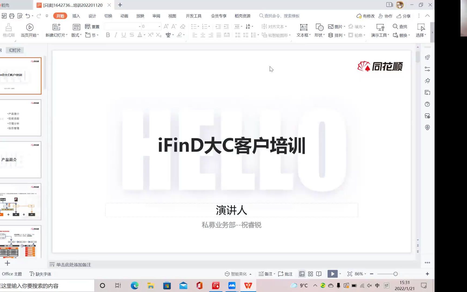This screenshot has width=467, height=292.
Task: Click Find (查找) button
Action: 400,26
